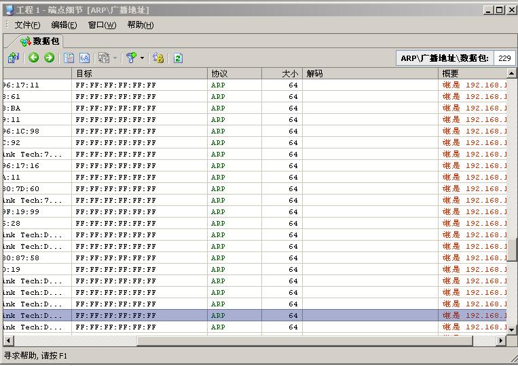Click the packet decode view icon

[x=69, y=58]
